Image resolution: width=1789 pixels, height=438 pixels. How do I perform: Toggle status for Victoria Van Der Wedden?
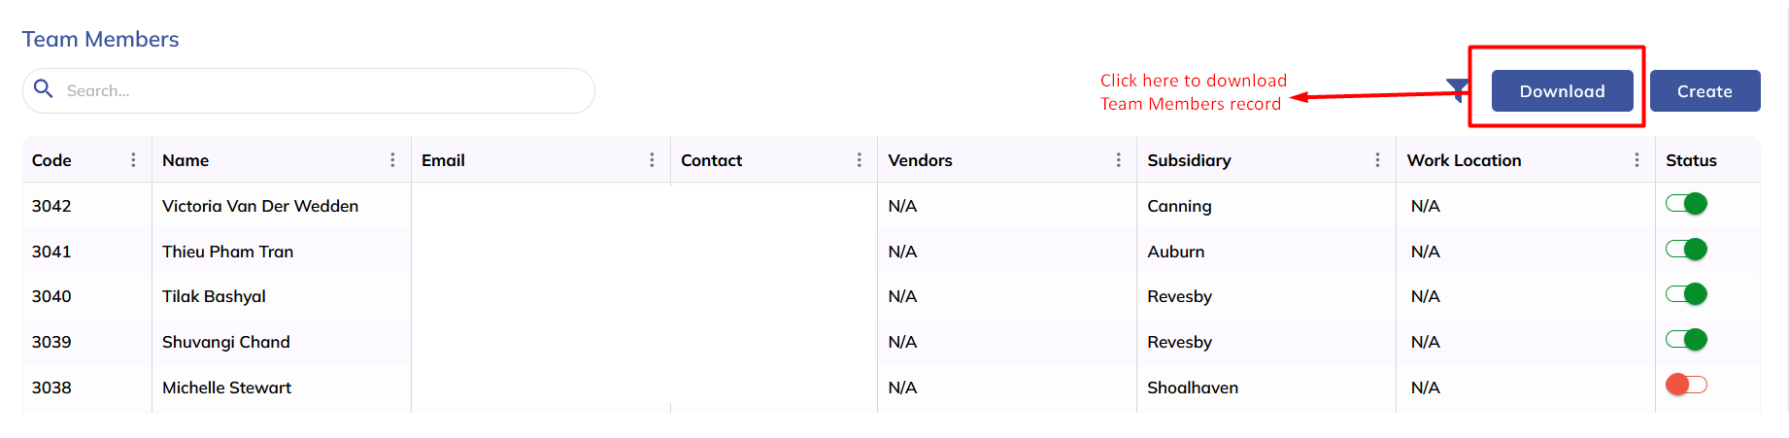pyautogui.click(x=1686, y=204)
